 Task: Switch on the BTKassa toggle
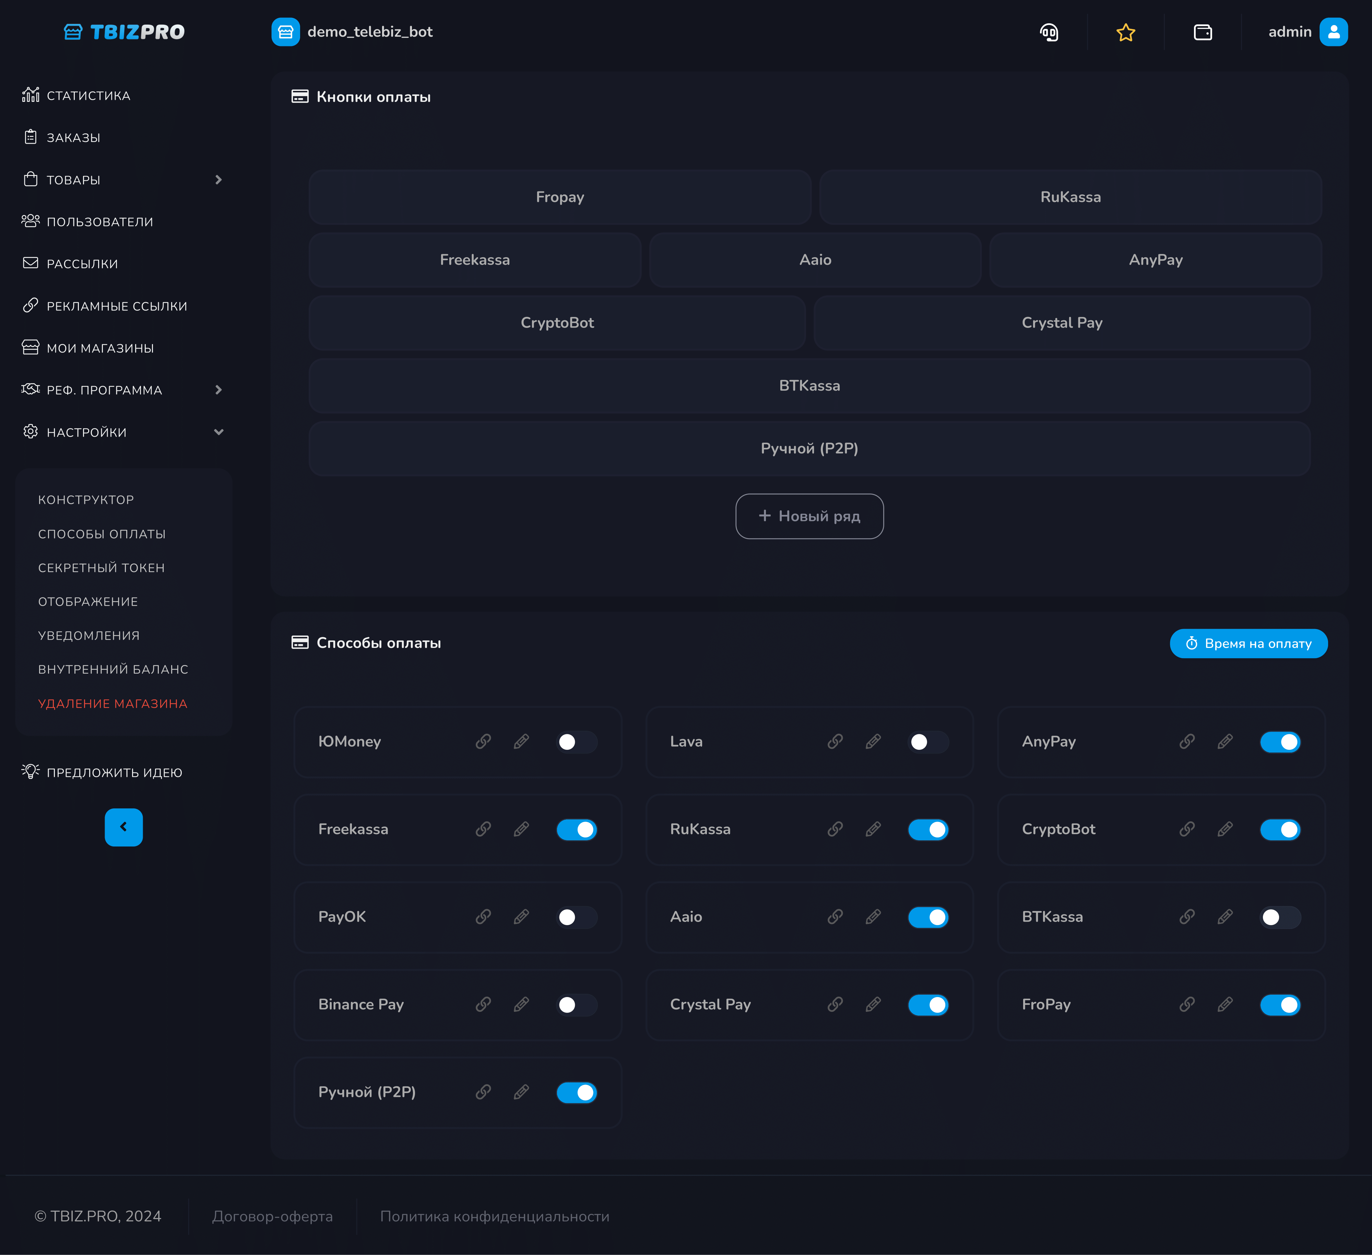1280,917
